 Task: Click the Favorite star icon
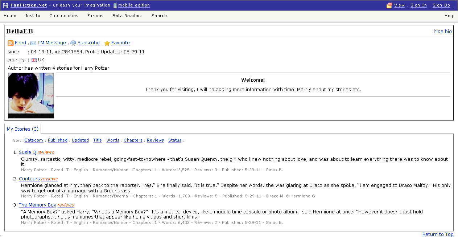coord(107,43)
